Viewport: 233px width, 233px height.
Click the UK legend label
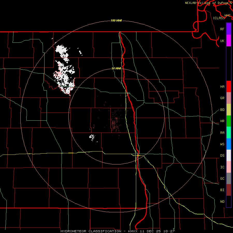tap(222, 41)
